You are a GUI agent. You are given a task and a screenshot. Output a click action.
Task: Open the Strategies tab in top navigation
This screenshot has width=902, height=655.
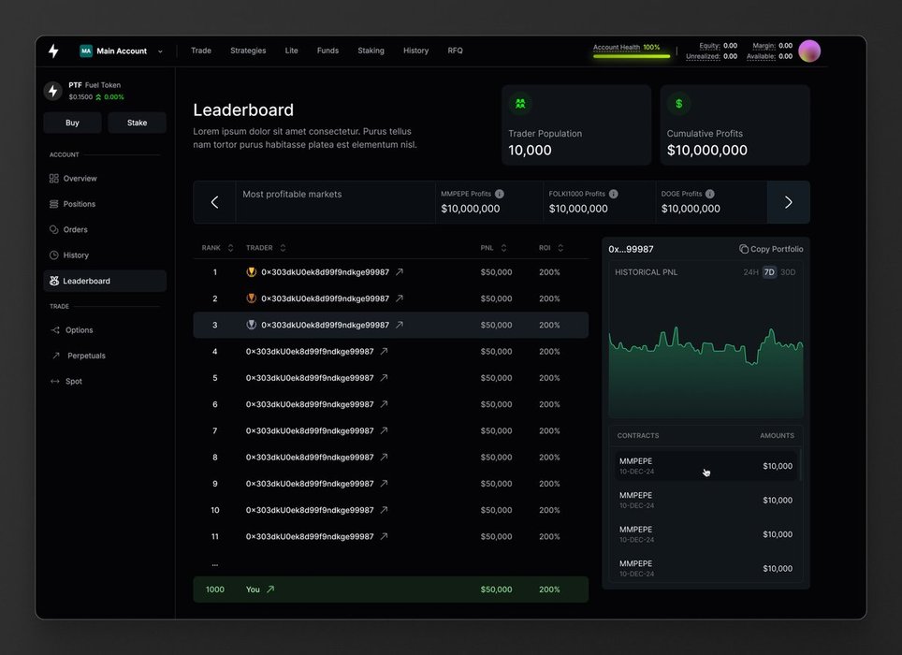(x=248, y=51)
